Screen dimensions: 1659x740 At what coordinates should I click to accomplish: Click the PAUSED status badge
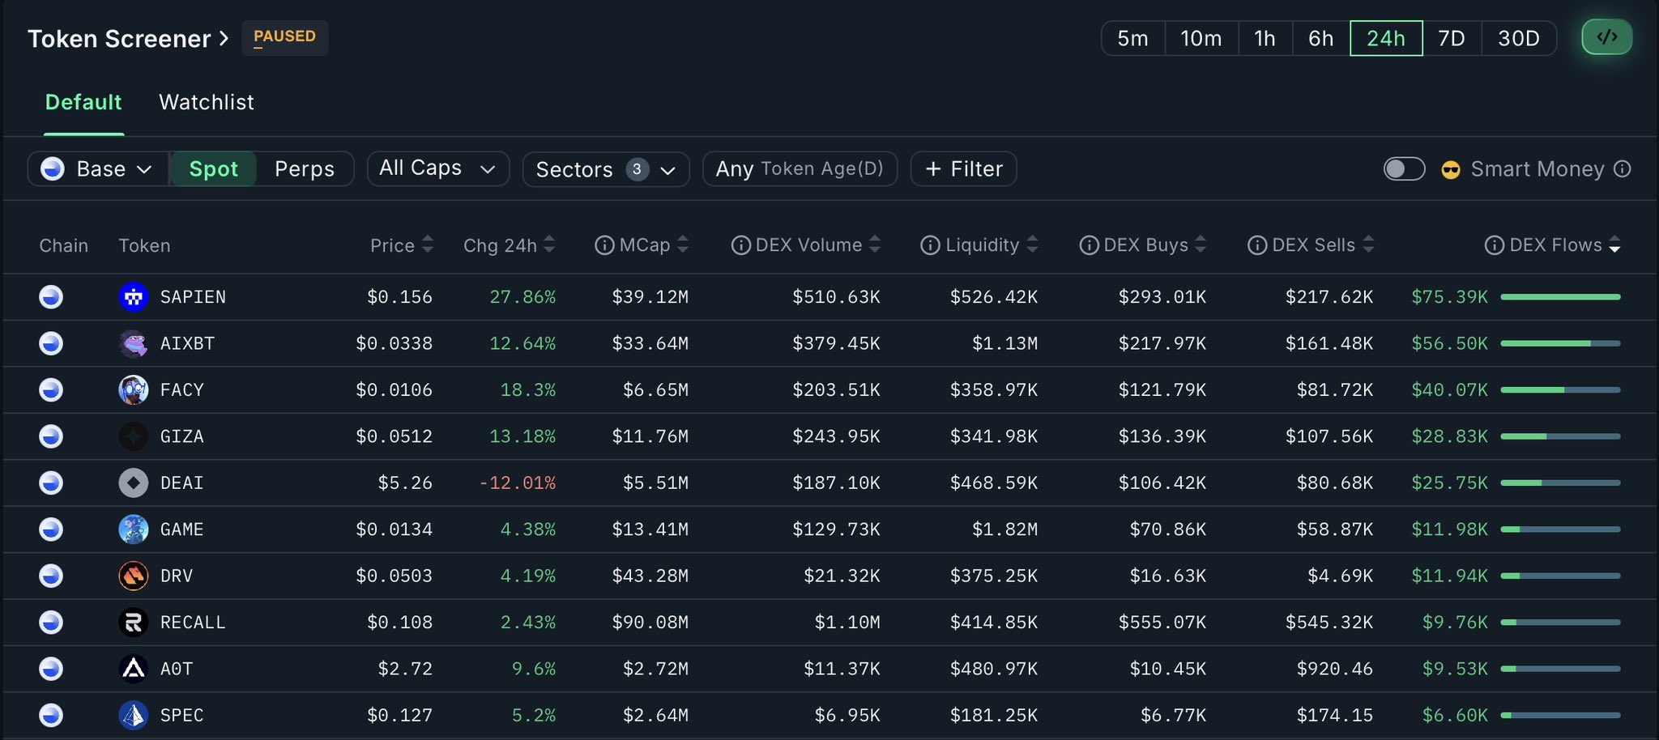coord(284,37)
